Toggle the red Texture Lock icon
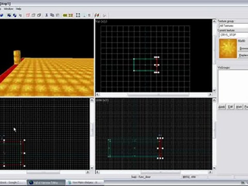 97,15
